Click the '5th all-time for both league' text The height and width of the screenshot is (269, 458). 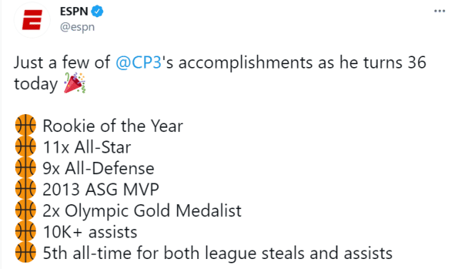click(151, 253)
